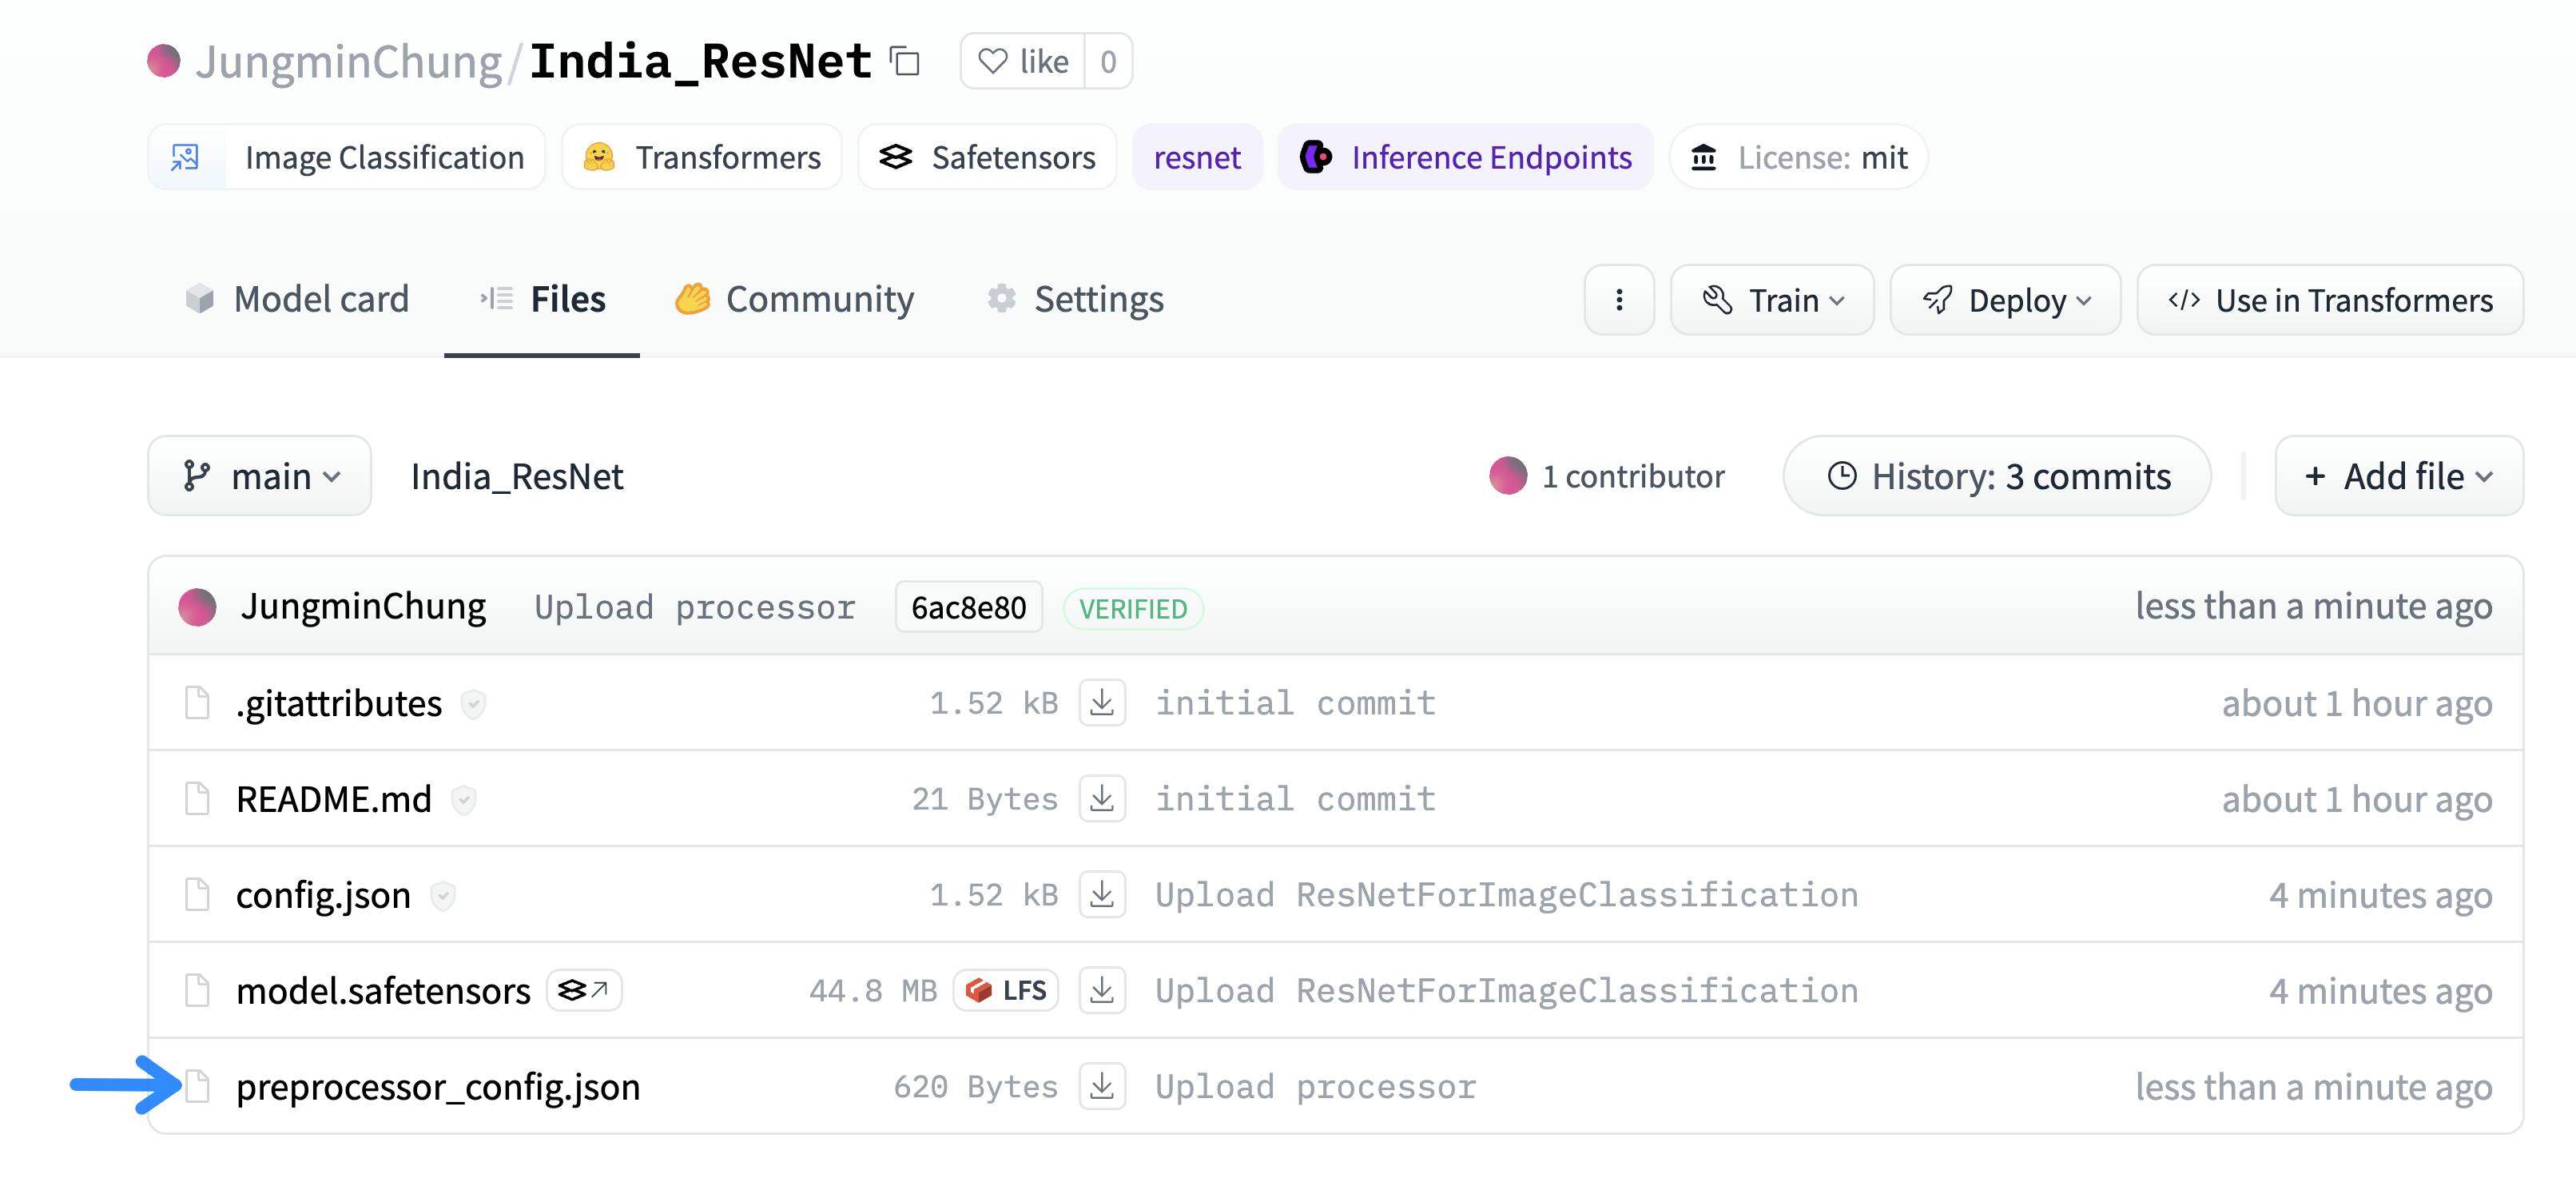2576x1178 pixels.
Task: Click the heart like button
Action: click(x=1023, y=61)
